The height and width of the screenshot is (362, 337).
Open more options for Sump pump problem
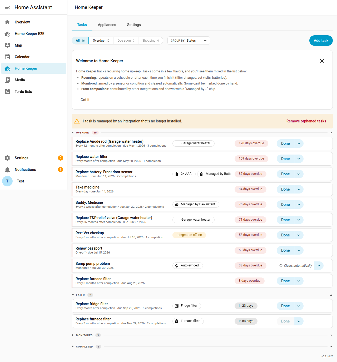(319, 266)
